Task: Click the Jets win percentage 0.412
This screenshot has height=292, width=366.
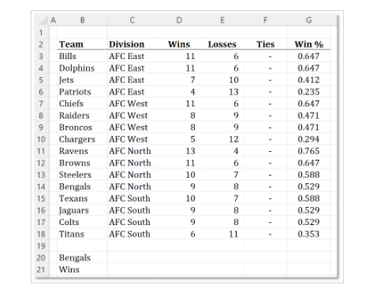Action: pyautogui.click(x=308, y=80)
